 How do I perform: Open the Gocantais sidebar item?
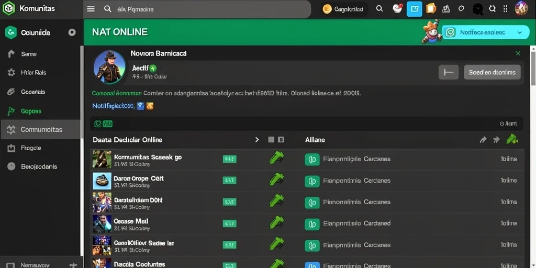click(x=33, y=92)
